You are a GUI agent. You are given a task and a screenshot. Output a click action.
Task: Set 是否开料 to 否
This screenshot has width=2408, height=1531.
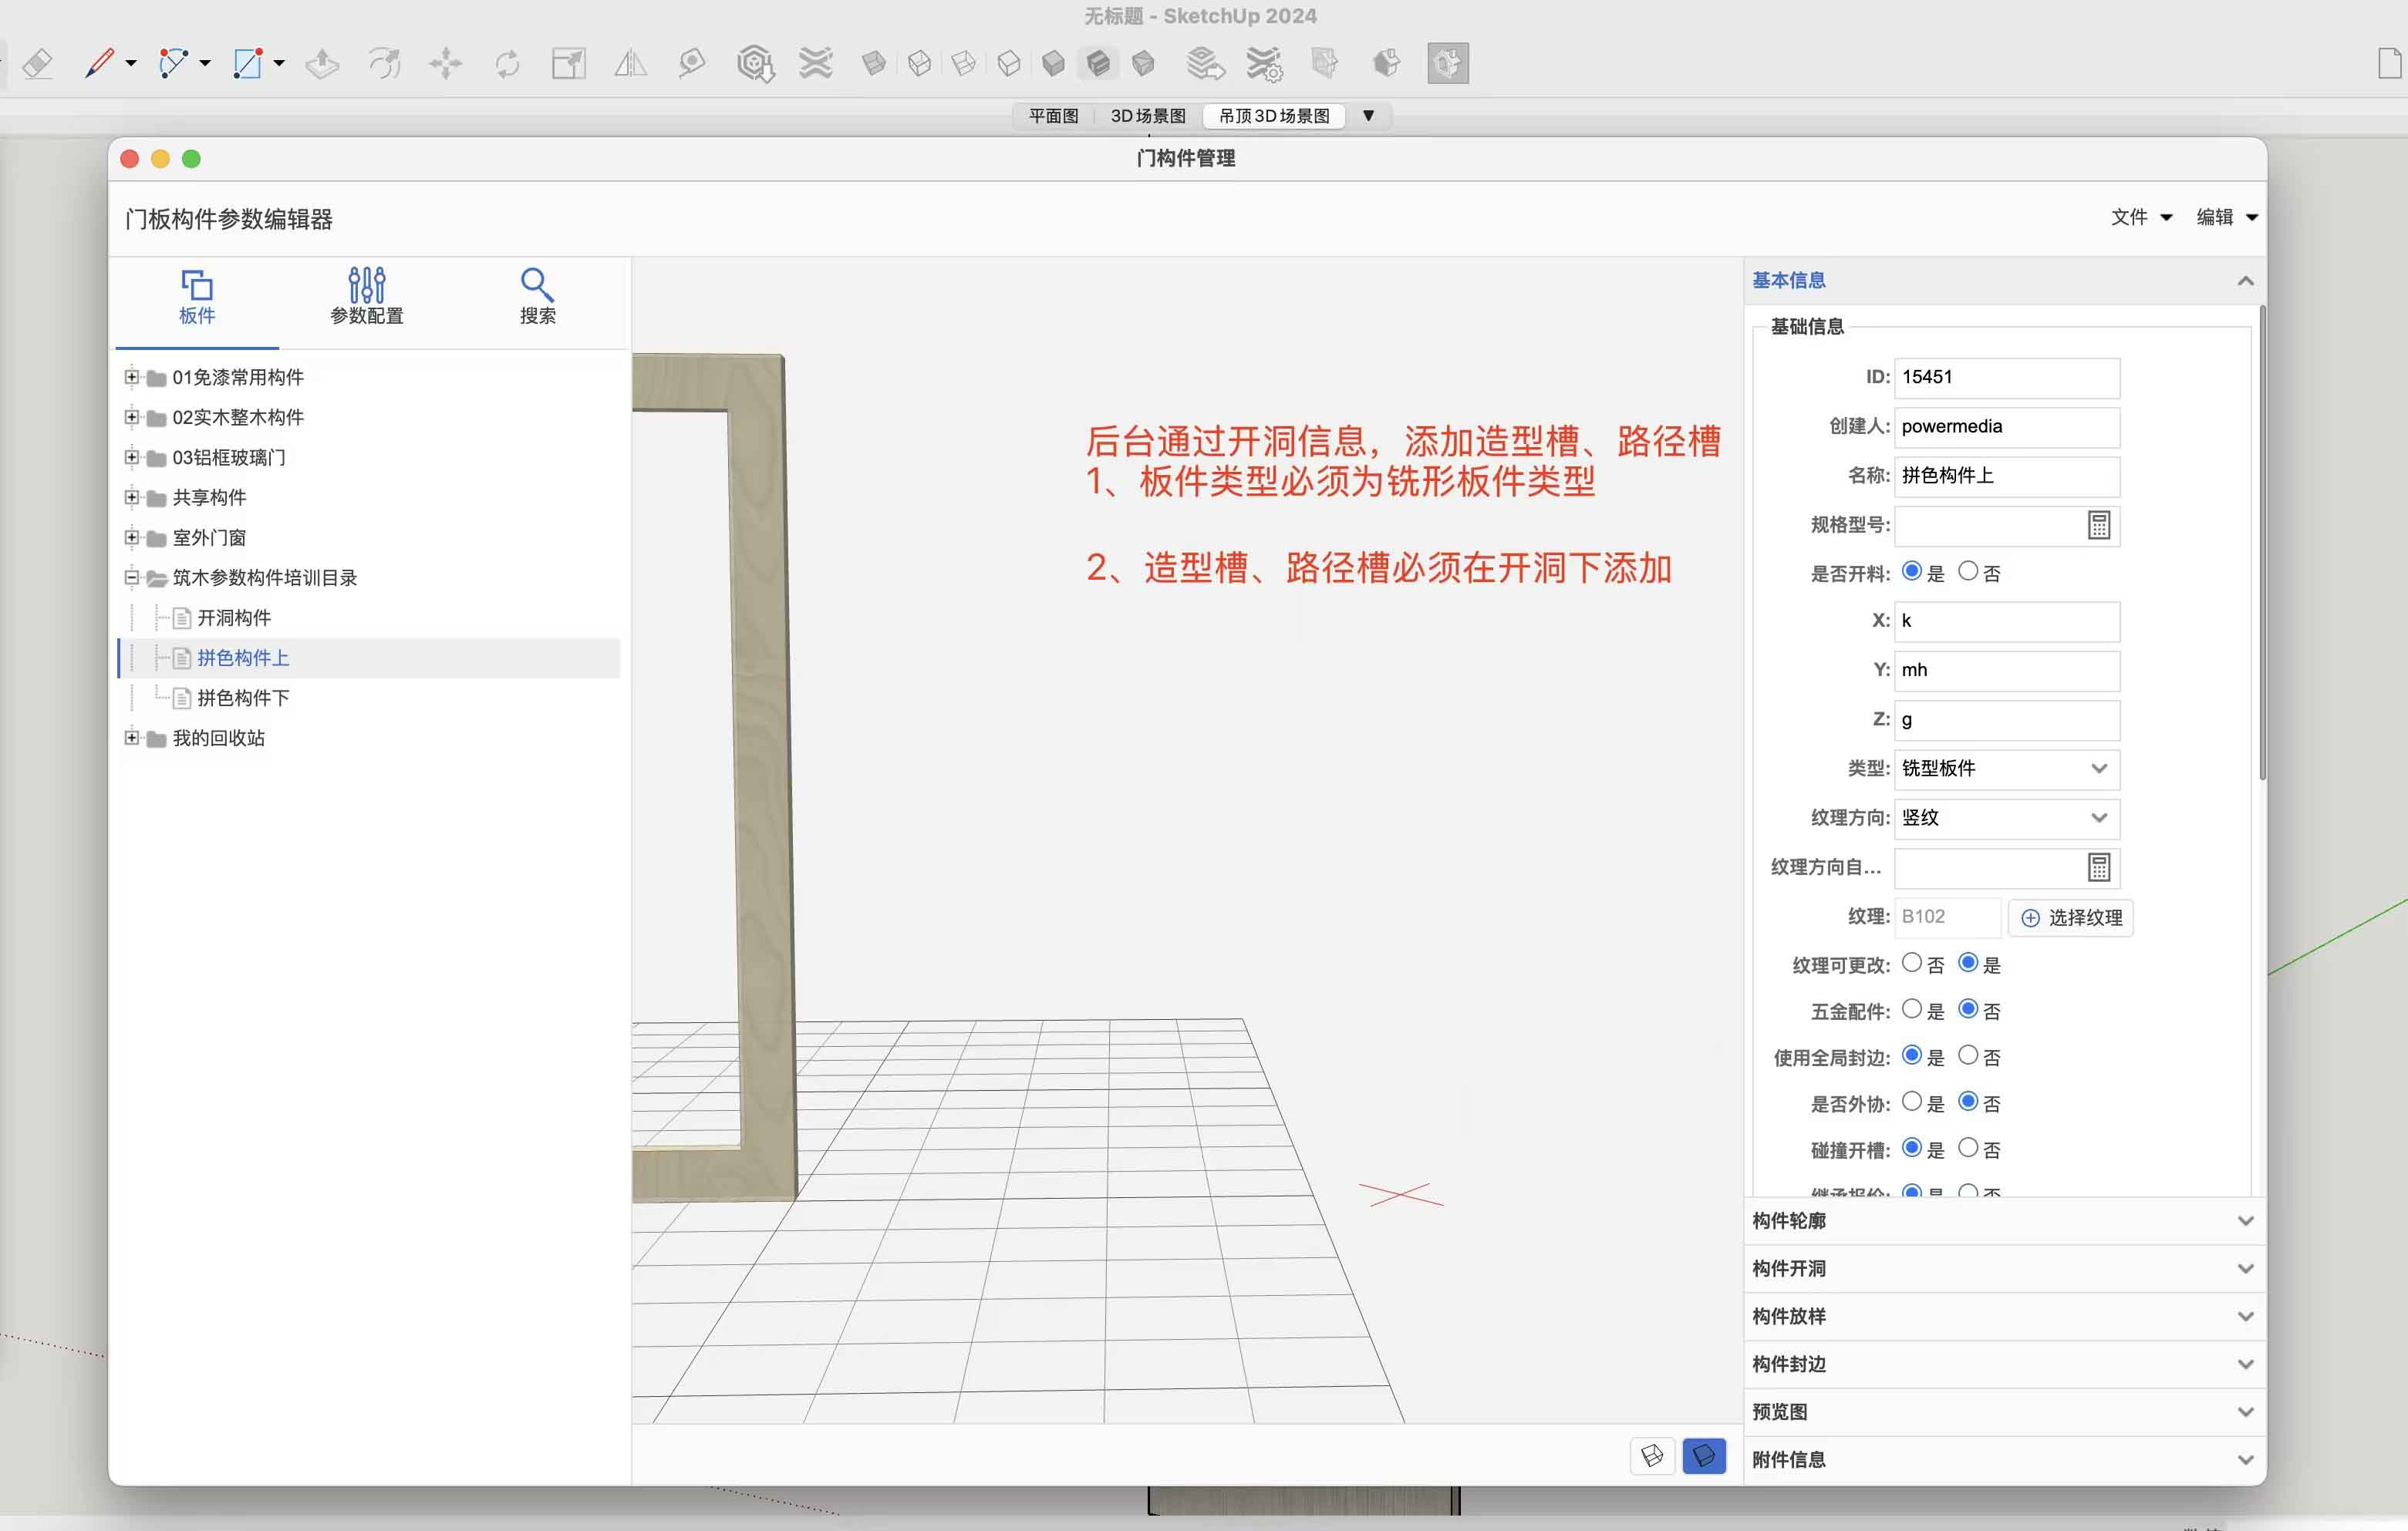pyautogui.click(x=1967, y=572)
